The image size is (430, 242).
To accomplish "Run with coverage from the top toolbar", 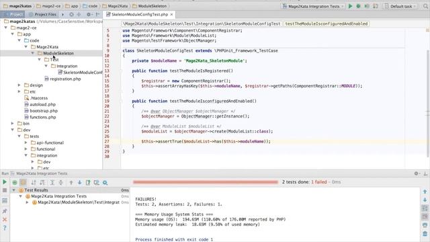I will tap(367, 6).
